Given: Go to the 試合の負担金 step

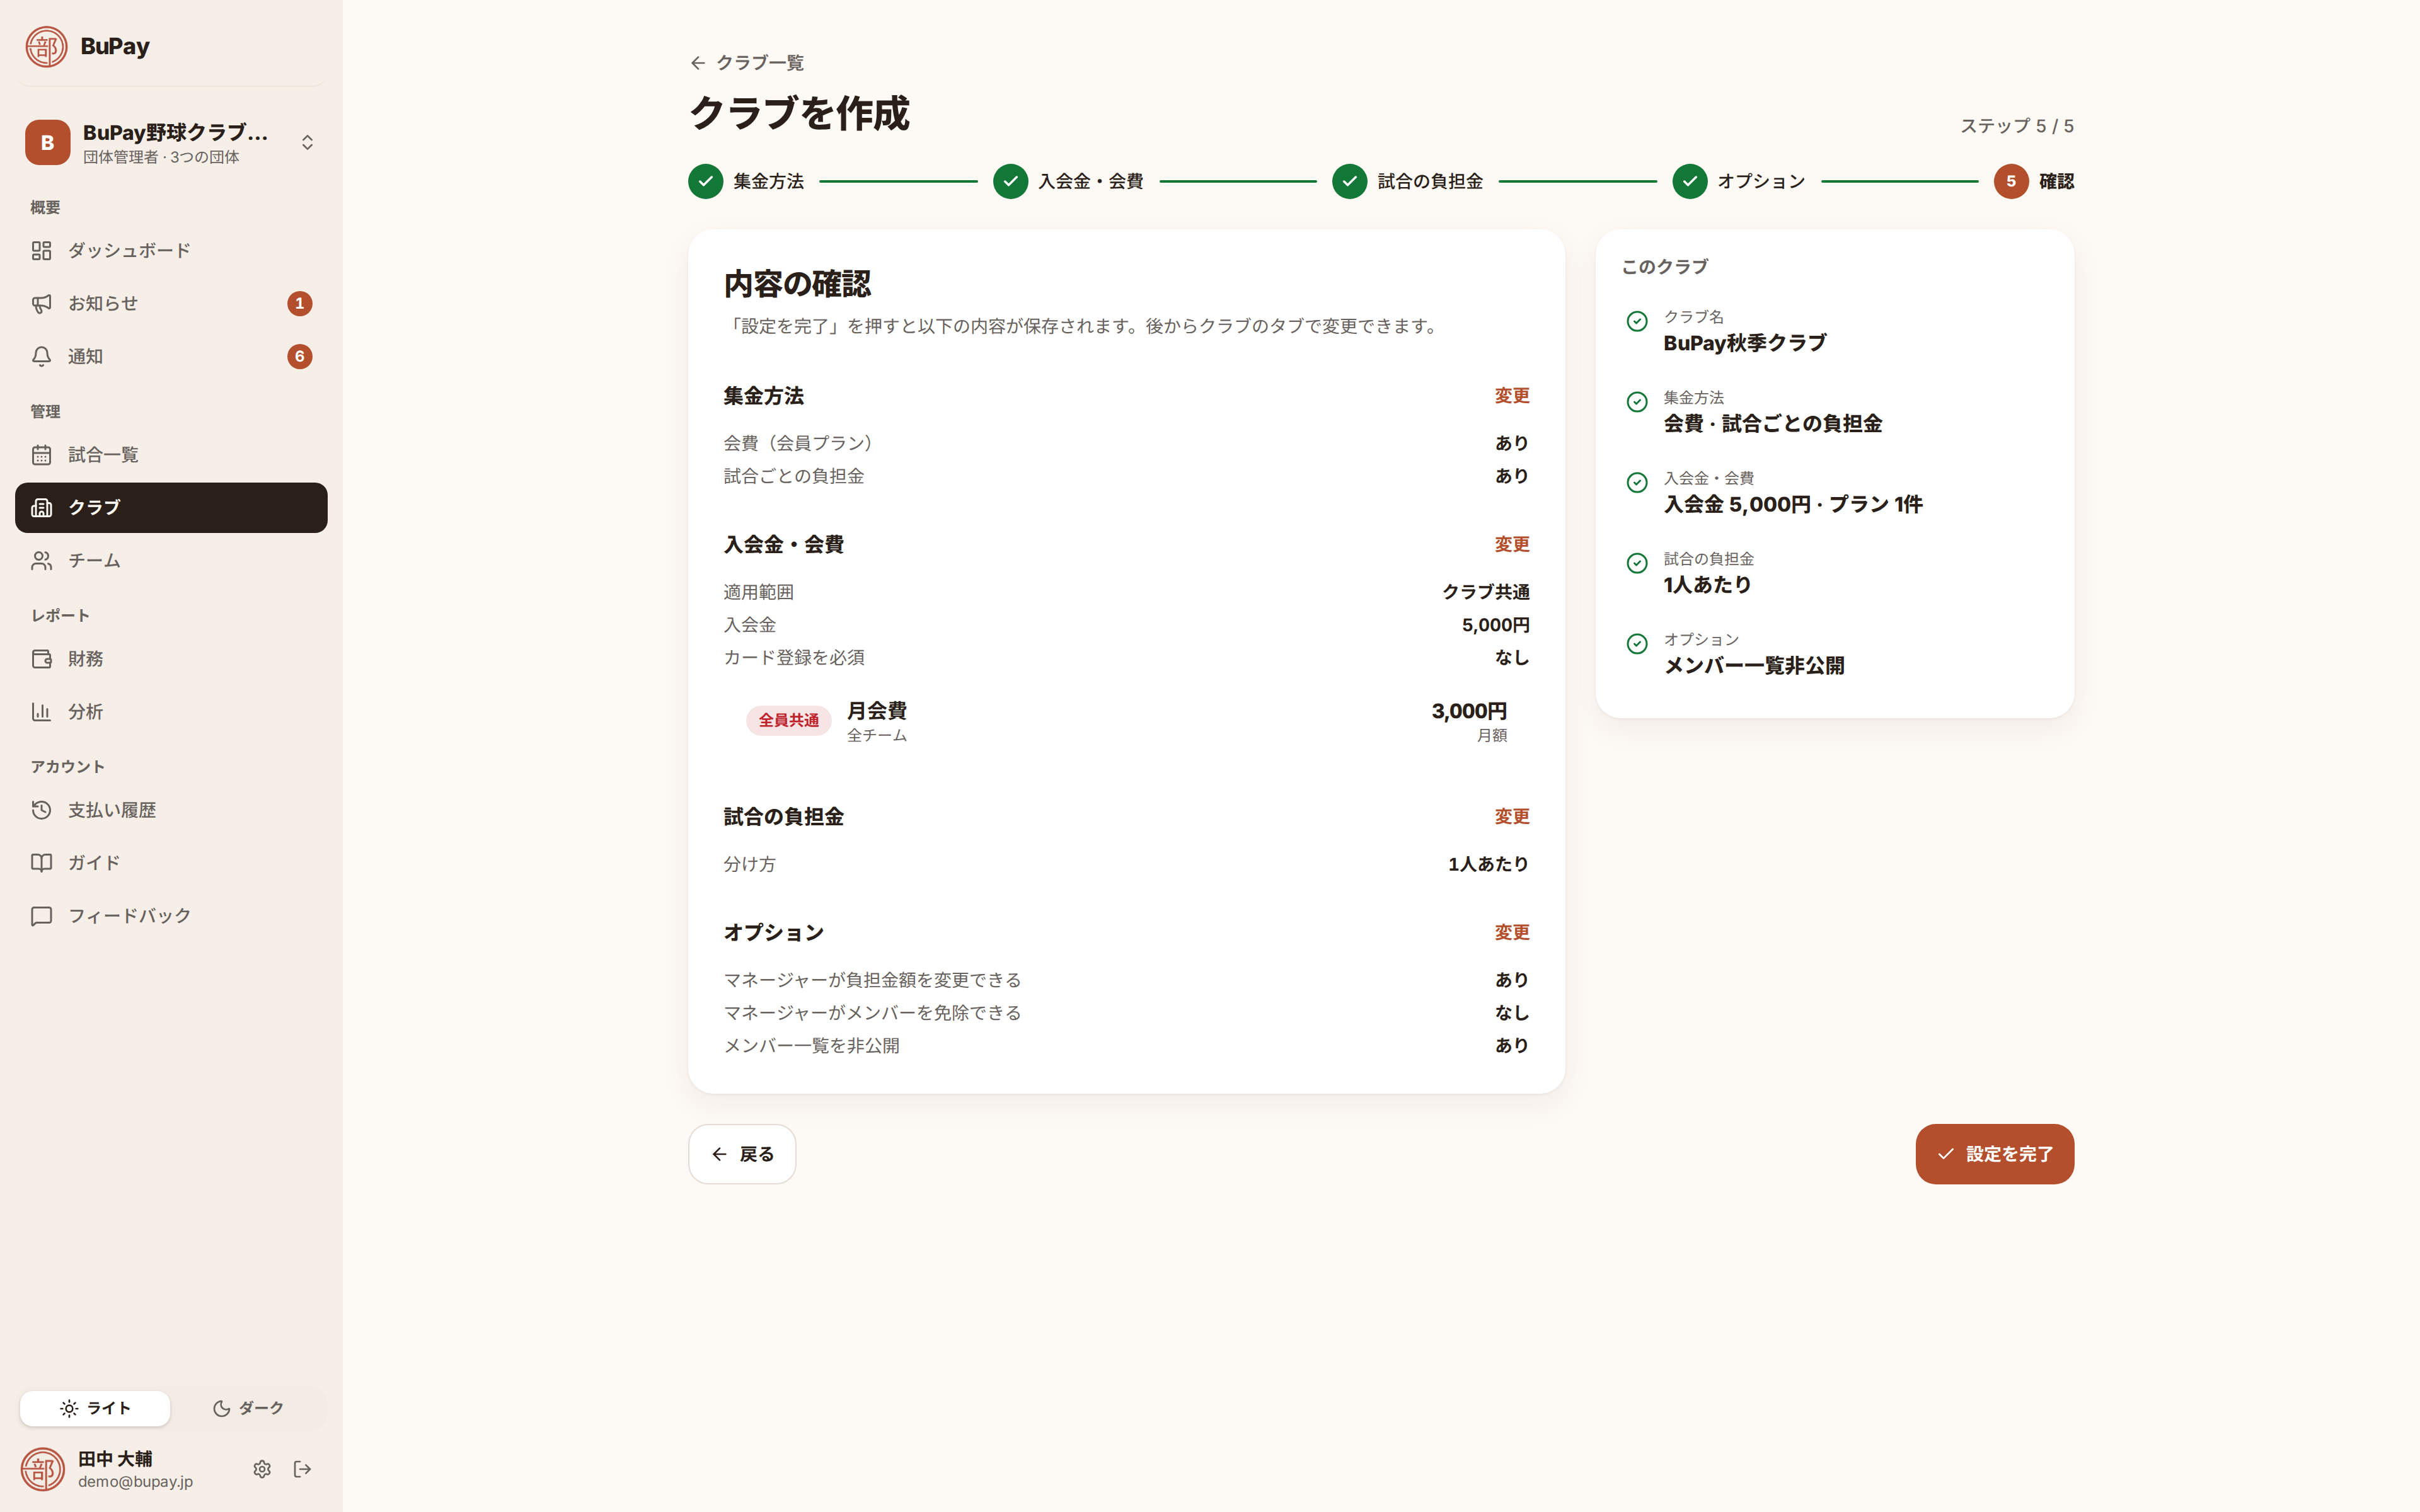Looking at the screenshot, I should (1408, 181).
